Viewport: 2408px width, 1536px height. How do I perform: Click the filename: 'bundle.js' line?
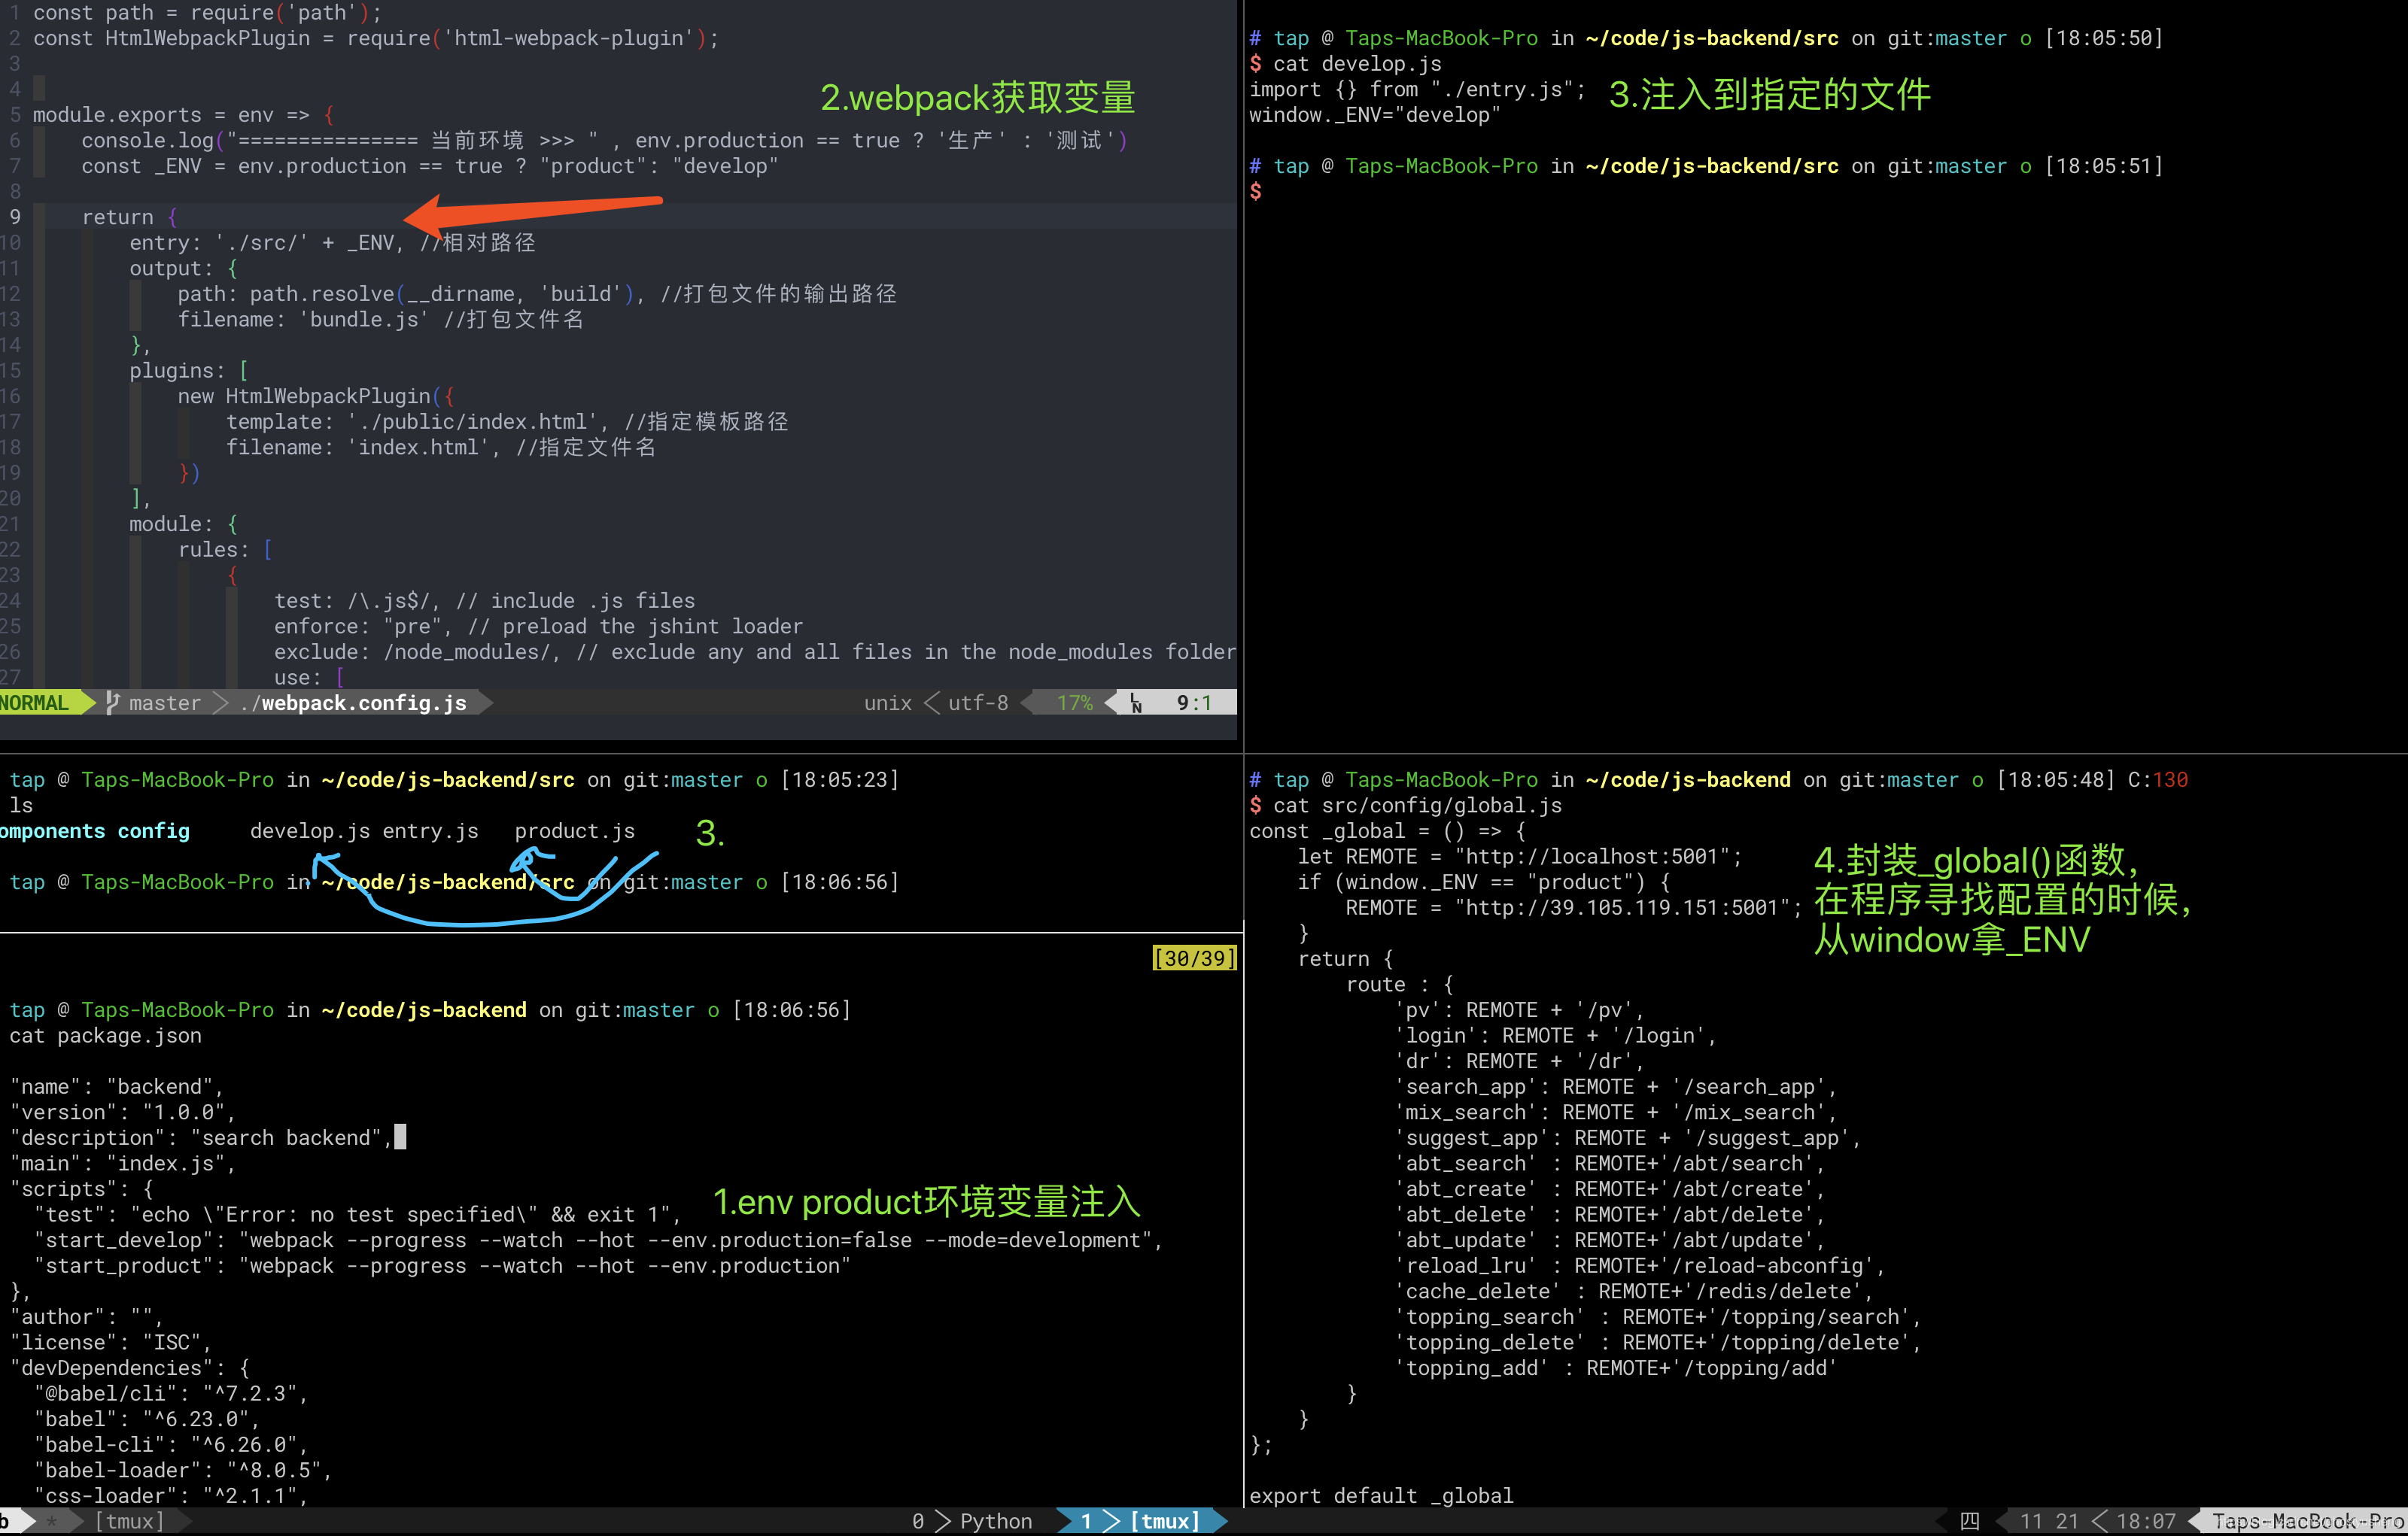[381, 319]
